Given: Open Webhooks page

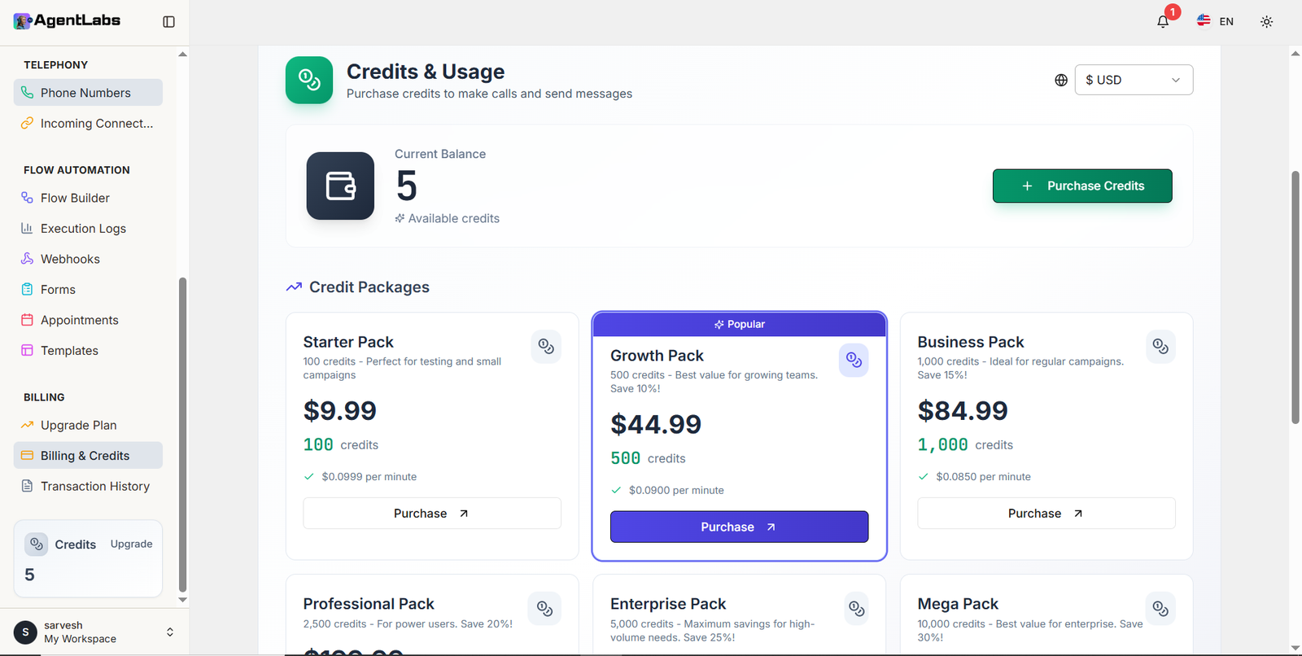Looking at the screenshot, I should [x=88, y=259].
